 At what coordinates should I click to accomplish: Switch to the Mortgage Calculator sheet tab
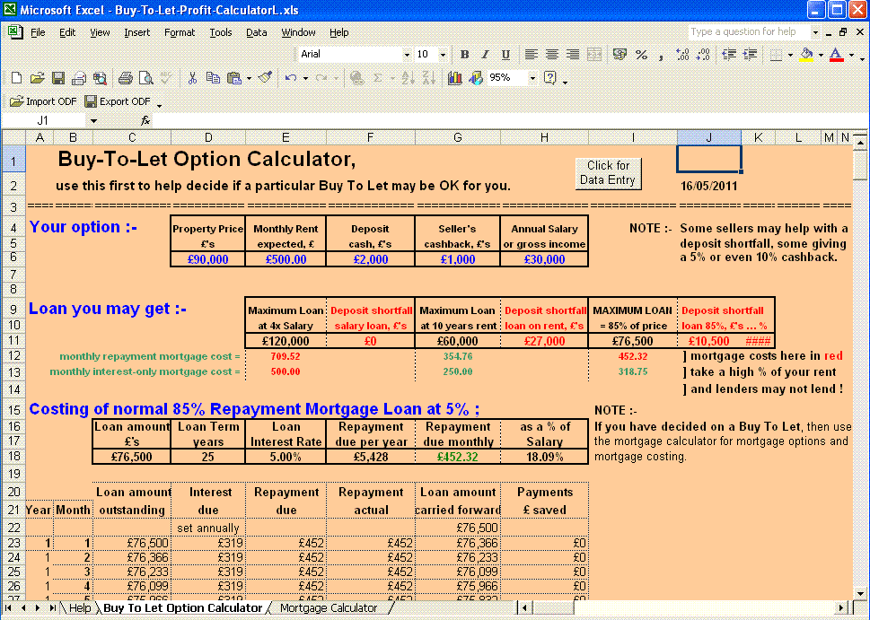tap(329, 607)
